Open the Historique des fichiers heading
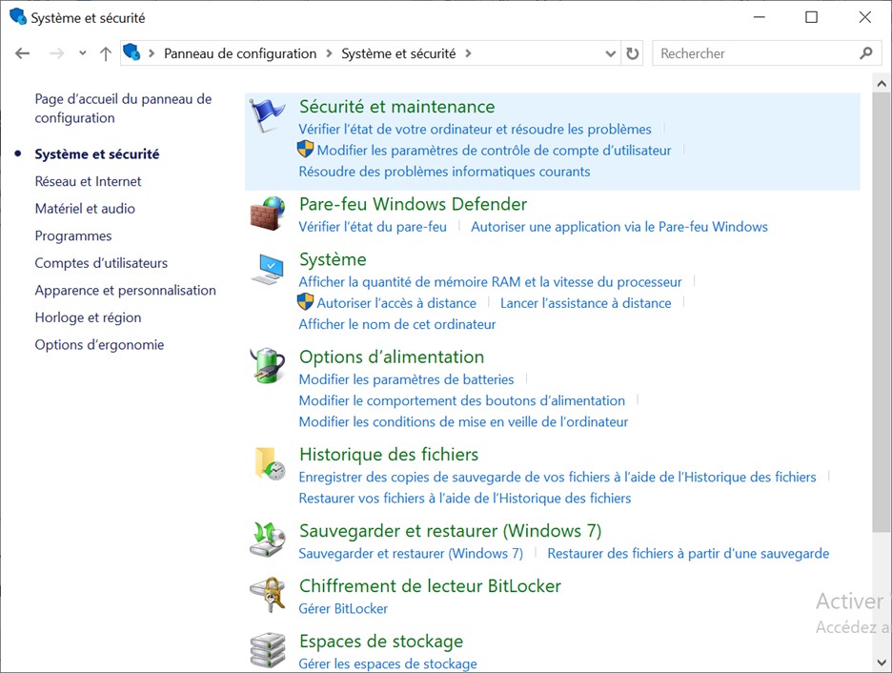Screen dimensions: 892x673 point(389,455)
